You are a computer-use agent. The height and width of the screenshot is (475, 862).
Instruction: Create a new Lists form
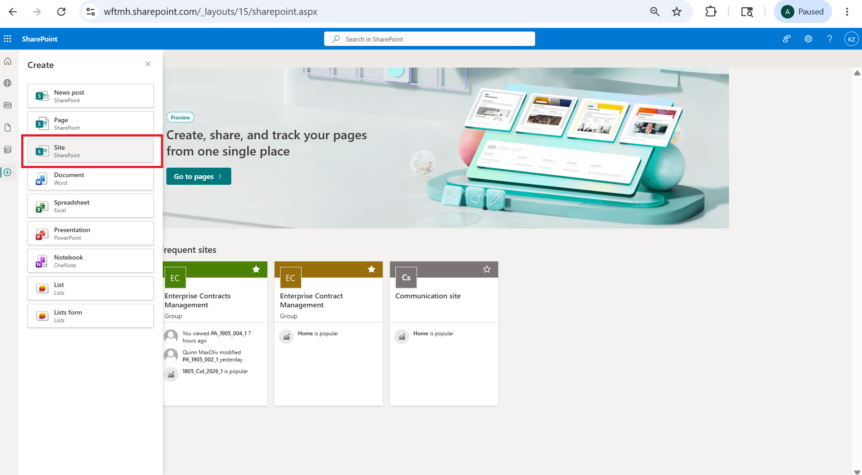(91, 315)
